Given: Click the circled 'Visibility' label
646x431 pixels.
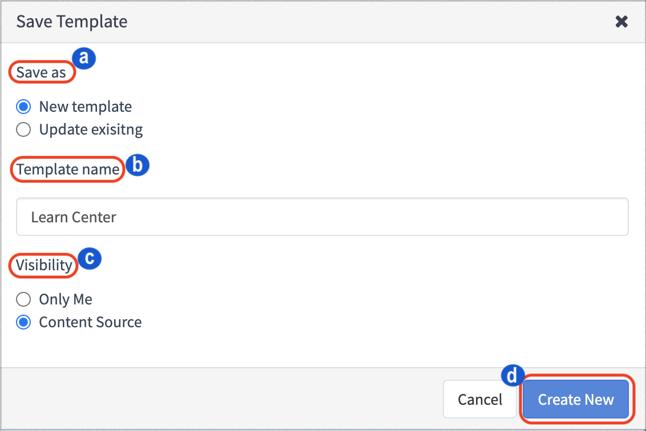Looking at the screenshot, I should click(x=43, y=265).
